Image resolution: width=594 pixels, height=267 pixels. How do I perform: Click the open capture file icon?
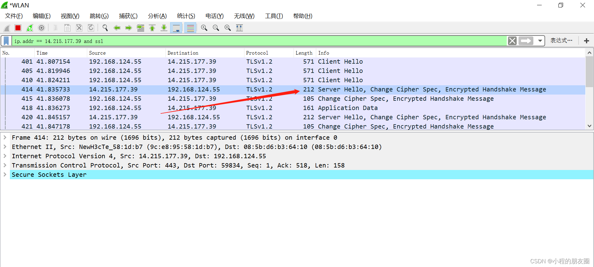pyautogui.click(x=55, y=28)
